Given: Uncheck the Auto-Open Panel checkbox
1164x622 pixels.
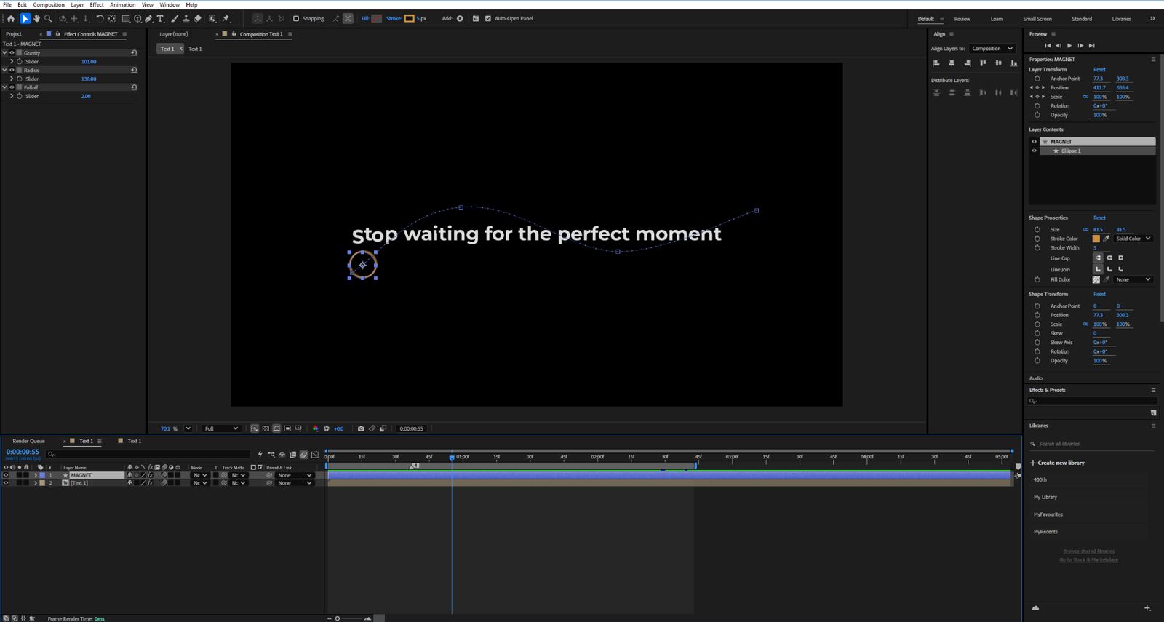Looking at the screenshot, I should pos(488,19).
